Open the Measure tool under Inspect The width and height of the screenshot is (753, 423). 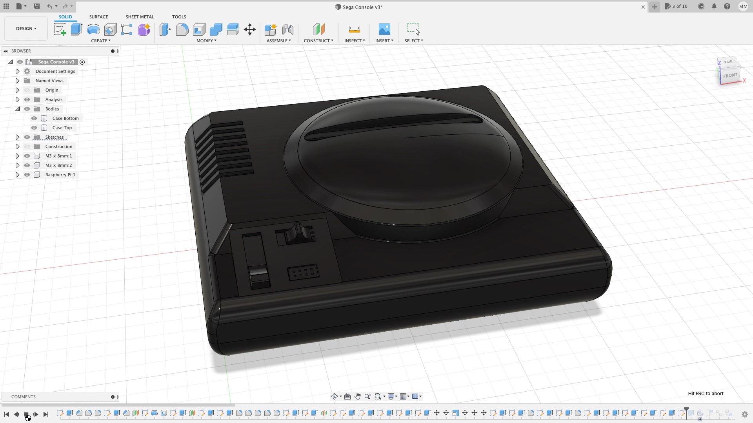coord(354,29)
